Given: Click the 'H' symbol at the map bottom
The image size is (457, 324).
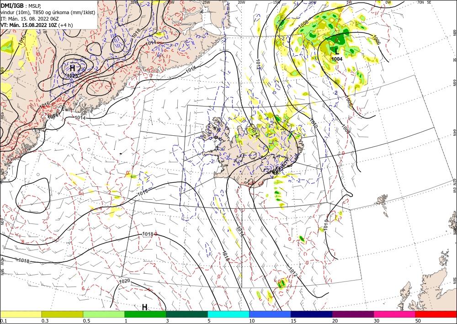Looking at the screenshot, I should tap(144, 307).
